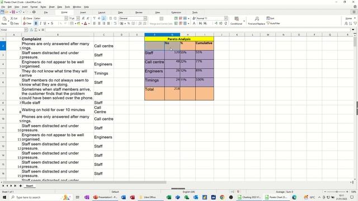This screenshot has height=201, width=358.
Task: Select the Pareto Analysis header cell
Action: coord(179,39)
